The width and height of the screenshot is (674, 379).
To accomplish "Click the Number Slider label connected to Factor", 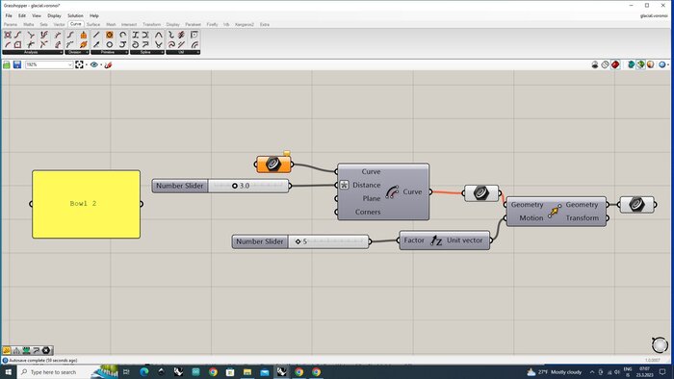I will point(260,241).
